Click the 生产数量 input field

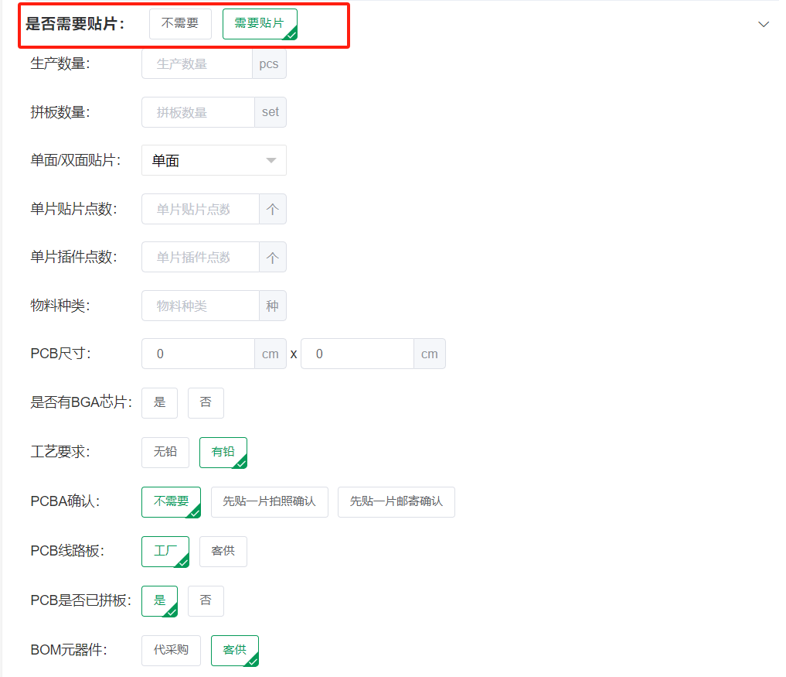tap(197, 64)
